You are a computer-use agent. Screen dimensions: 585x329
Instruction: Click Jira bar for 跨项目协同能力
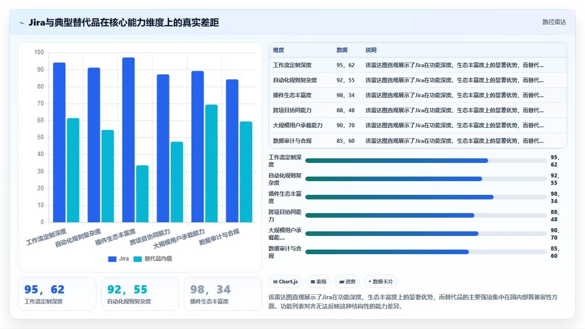pos(163,148)
